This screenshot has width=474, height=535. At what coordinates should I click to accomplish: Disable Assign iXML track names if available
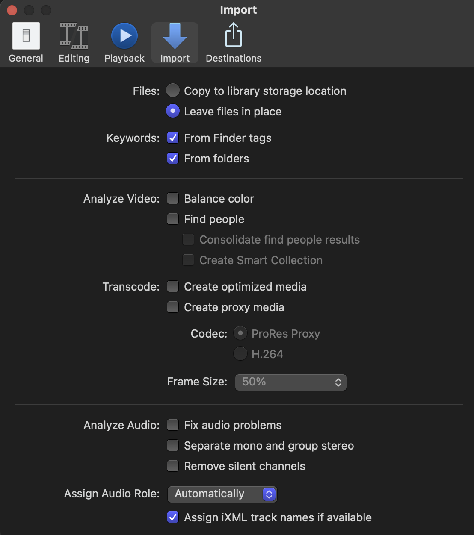[x=173, y=517]
